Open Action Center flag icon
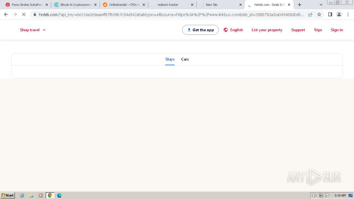 [x=328, y=195]
